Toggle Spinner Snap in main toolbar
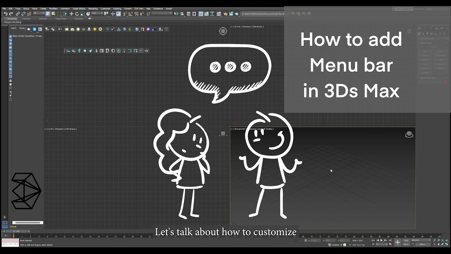The height and width of the screenshot is (254, 451). pos(142,14)
